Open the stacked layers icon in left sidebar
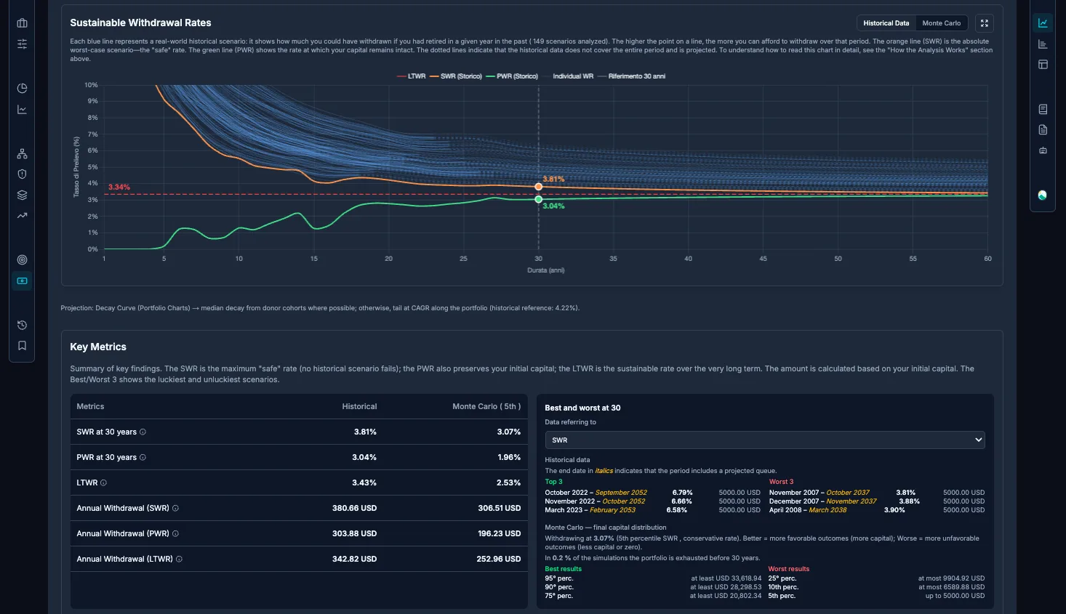 pos(22,195)
